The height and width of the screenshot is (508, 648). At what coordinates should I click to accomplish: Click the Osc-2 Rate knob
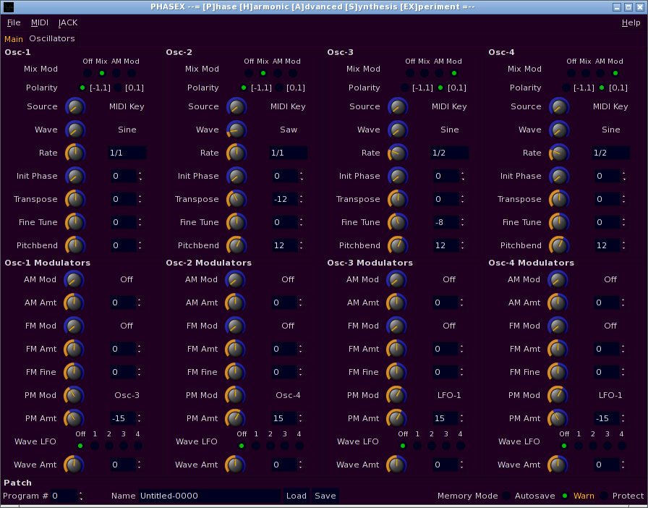click(236, 153)
